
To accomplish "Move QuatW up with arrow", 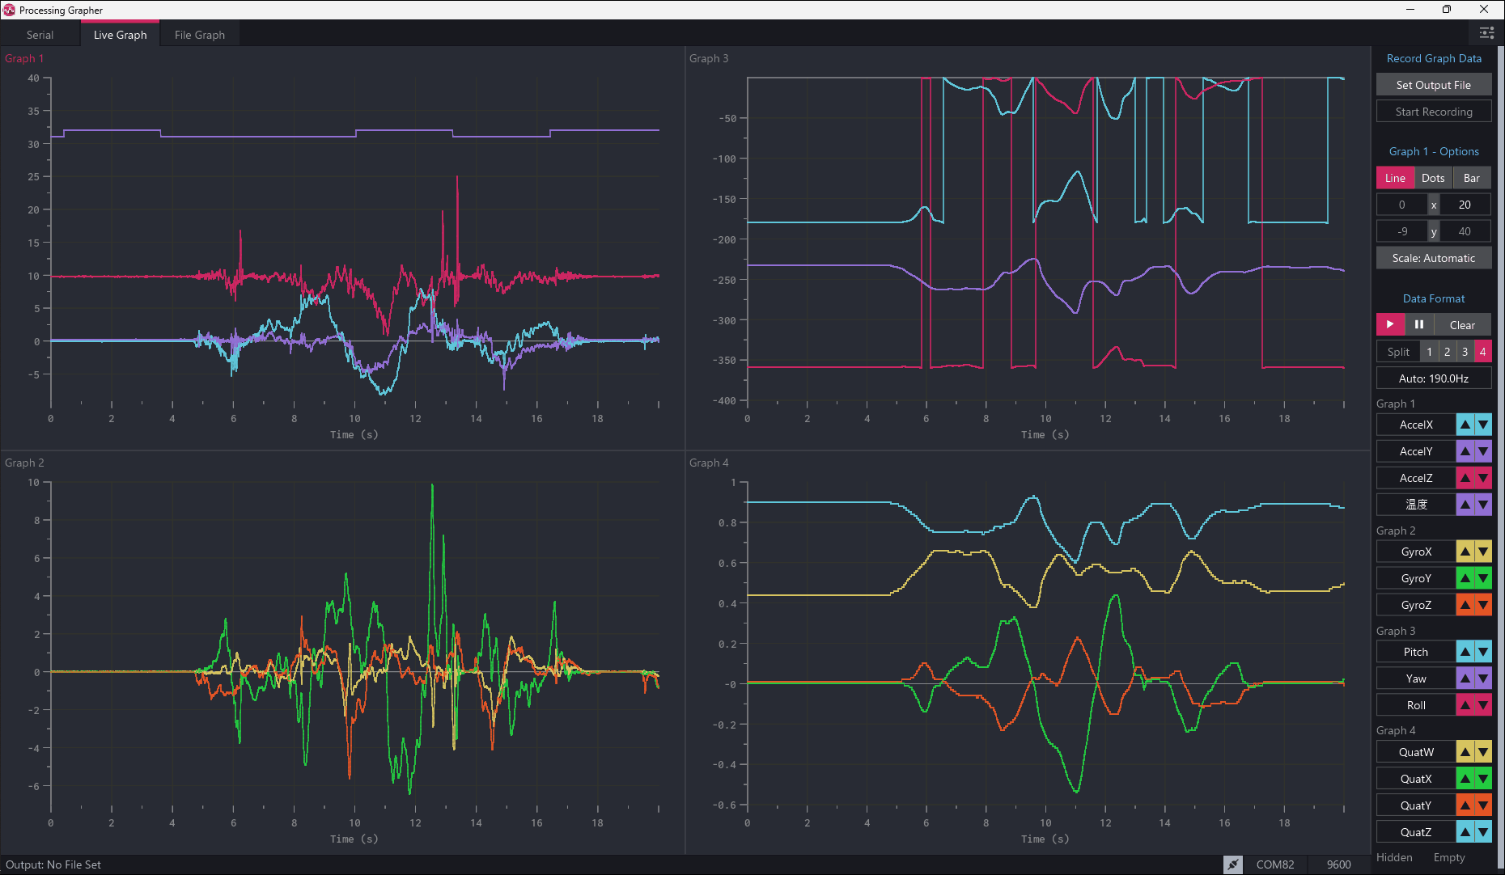I will 1465,752.
